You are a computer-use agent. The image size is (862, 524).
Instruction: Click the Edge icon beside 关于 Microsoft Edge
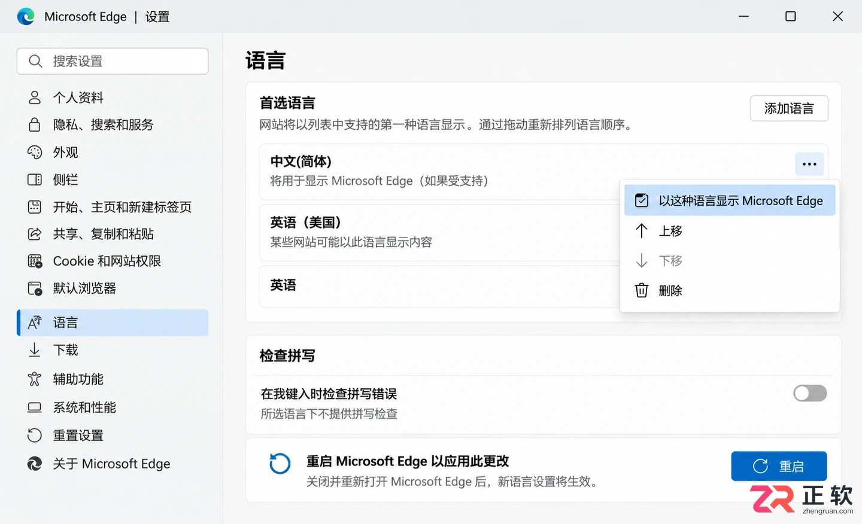pos(35,464)
